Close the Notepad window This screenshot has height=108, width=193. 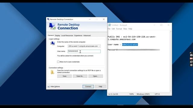pyautogui.click(x=168, y=25)
